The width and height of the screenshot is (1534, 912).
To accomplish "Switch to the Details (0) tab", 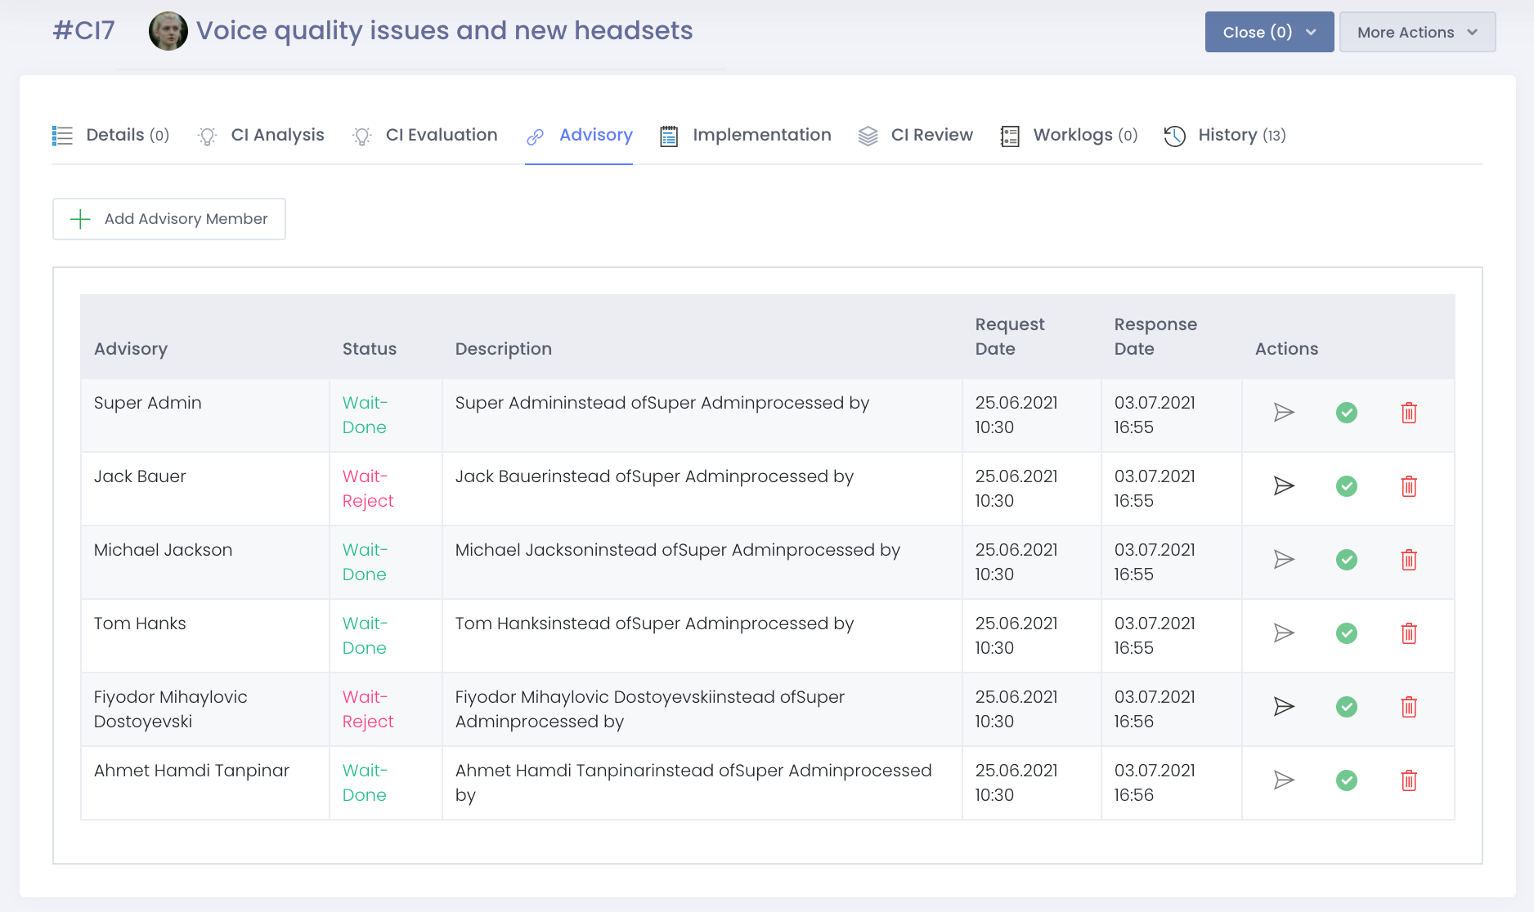I will (111, 136).
